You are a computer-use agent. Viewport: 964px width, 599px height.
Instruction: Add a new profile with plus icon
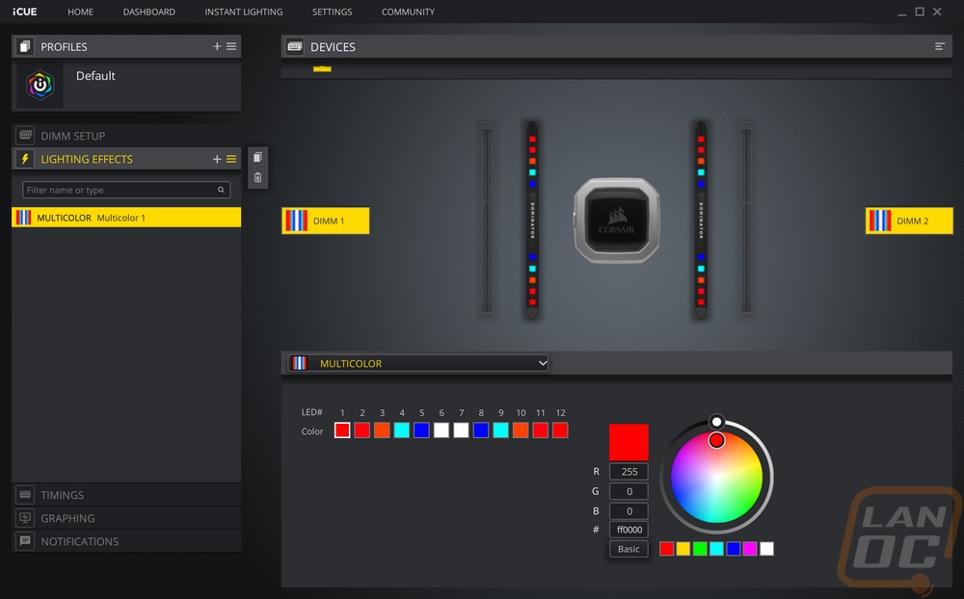click(216, 46)
